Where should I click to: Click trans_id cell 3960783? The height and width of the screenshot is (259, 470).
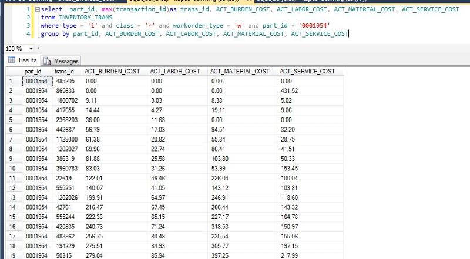67,169
